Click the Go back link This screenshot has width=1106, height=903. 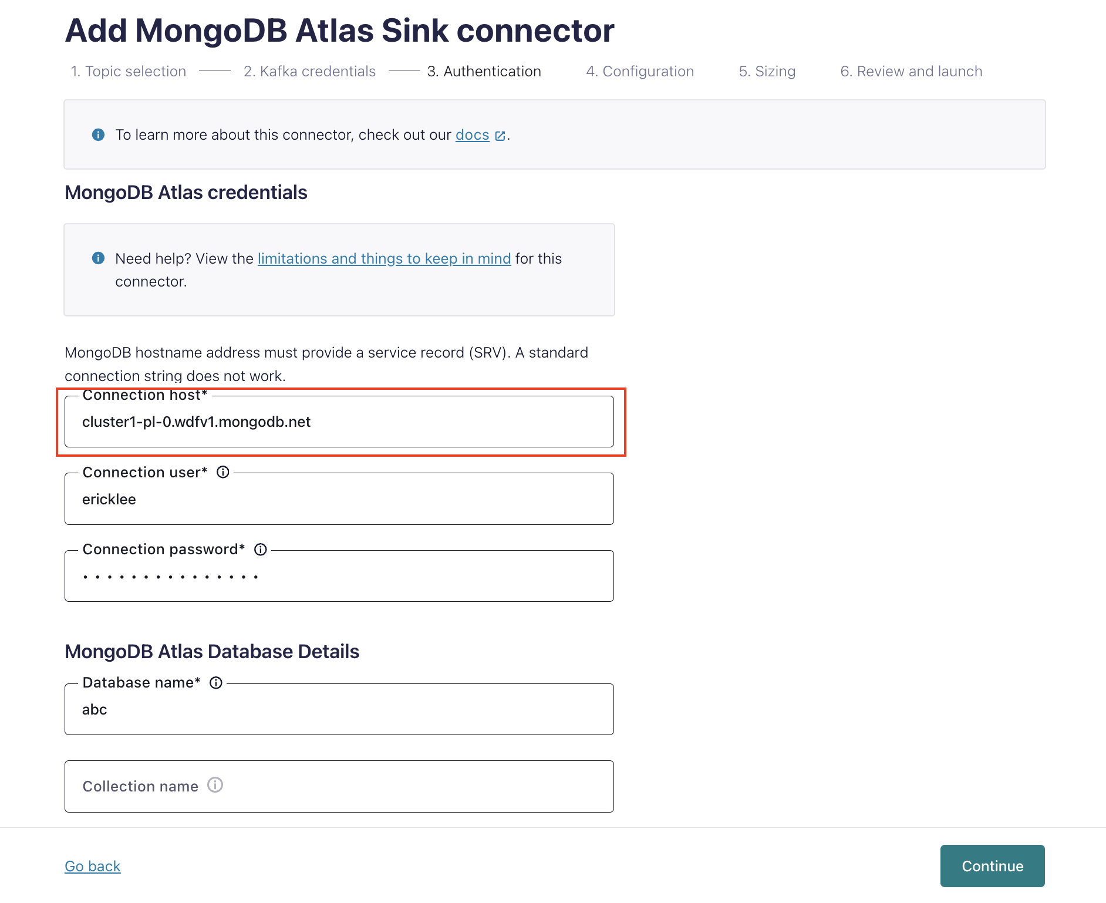[92, 865]
